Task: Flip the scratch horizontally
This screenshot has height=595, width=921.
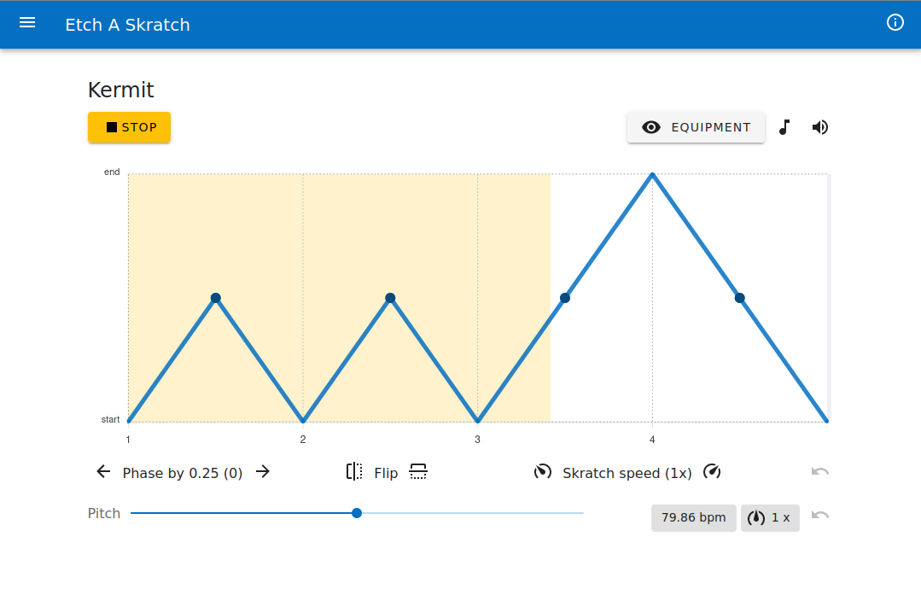Action: coord(354,472)
